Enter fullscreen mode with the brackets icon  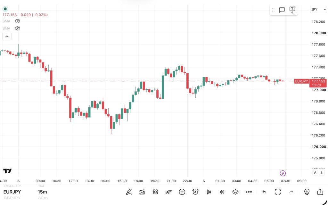click(x=278, y=192)
